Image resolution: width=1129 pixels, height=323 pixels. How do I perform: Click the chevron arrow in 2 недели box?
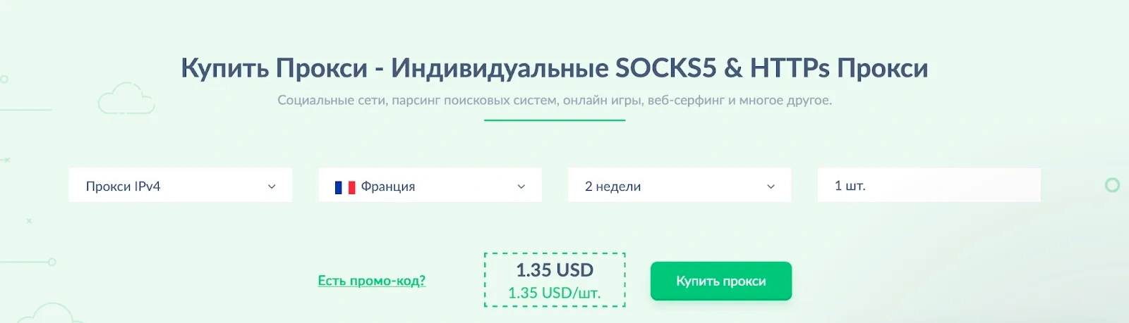(x=771, y=186)
